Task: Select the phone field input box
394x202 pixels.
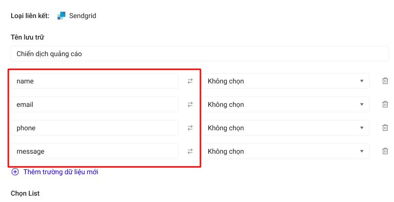Action: (x=95, y=128)
